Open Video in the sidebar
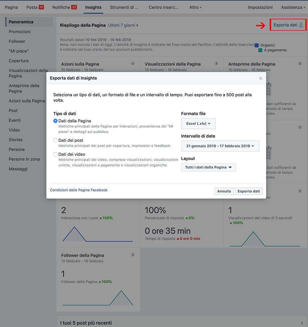Viewport: 308px width, 327px height. pyautogui.click(x=14, y=130)
